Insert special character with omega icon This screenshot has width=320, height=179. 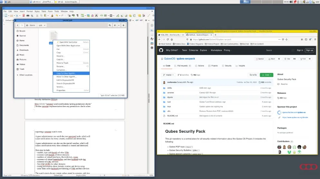coord(111,15)
